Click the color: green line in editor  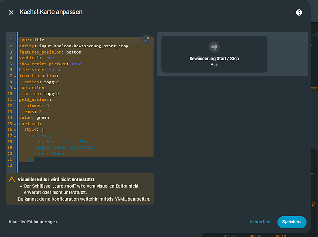click(34, 118)
